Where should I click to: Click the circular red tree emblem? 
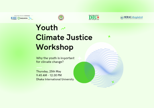[x=61, y=18]
